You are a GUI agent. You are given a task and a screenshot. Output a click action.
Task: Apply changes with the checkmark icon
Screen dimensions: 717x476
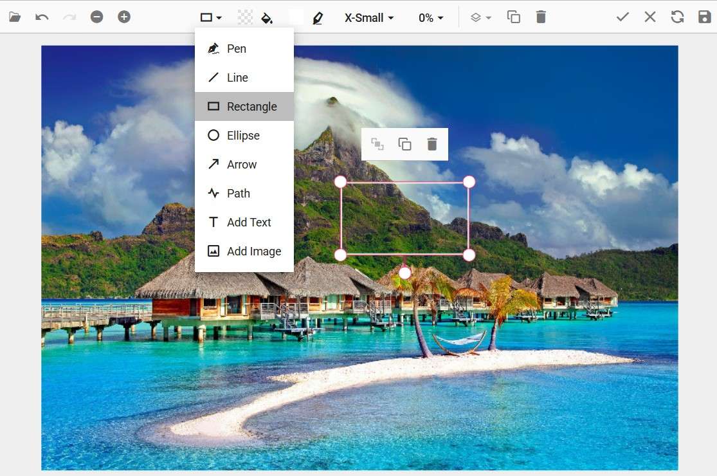(622, 17)
